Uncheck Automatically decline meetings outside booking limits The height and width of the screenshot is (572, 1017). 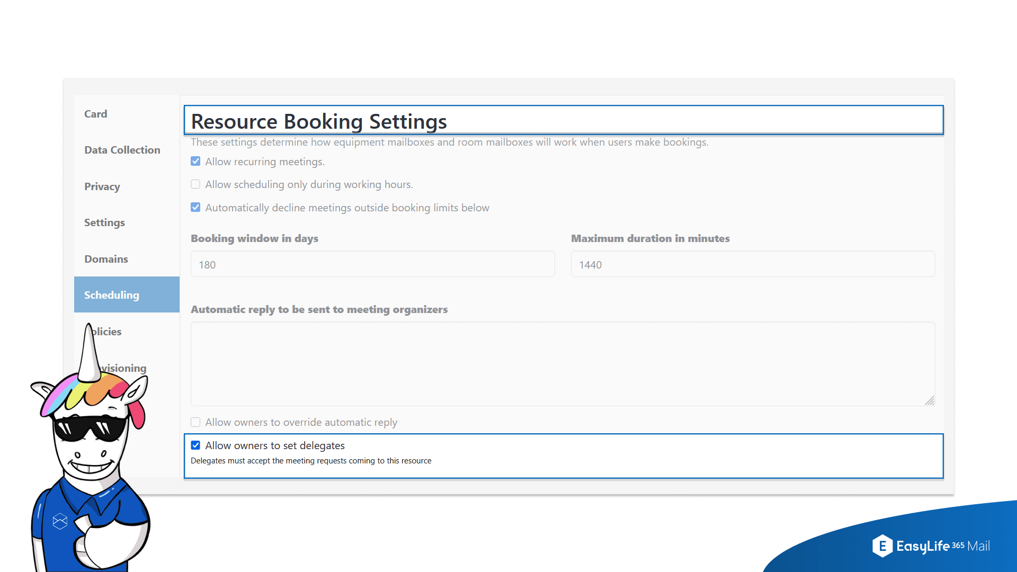(195, 207)
